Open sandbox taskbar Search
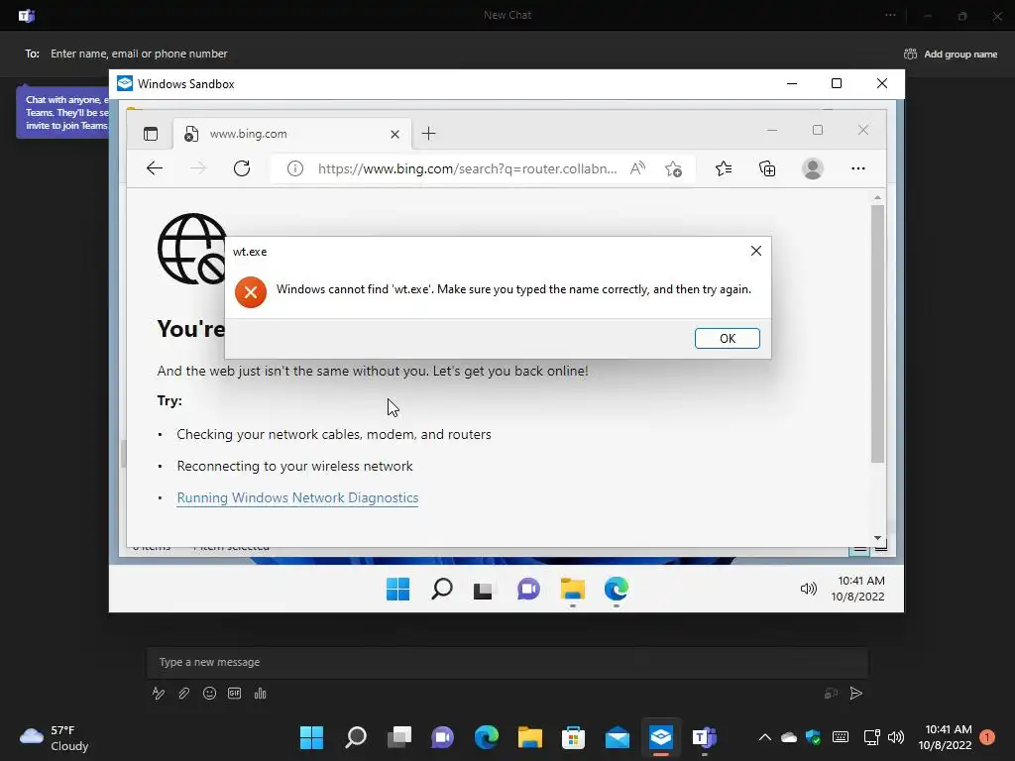 [441, 589]
